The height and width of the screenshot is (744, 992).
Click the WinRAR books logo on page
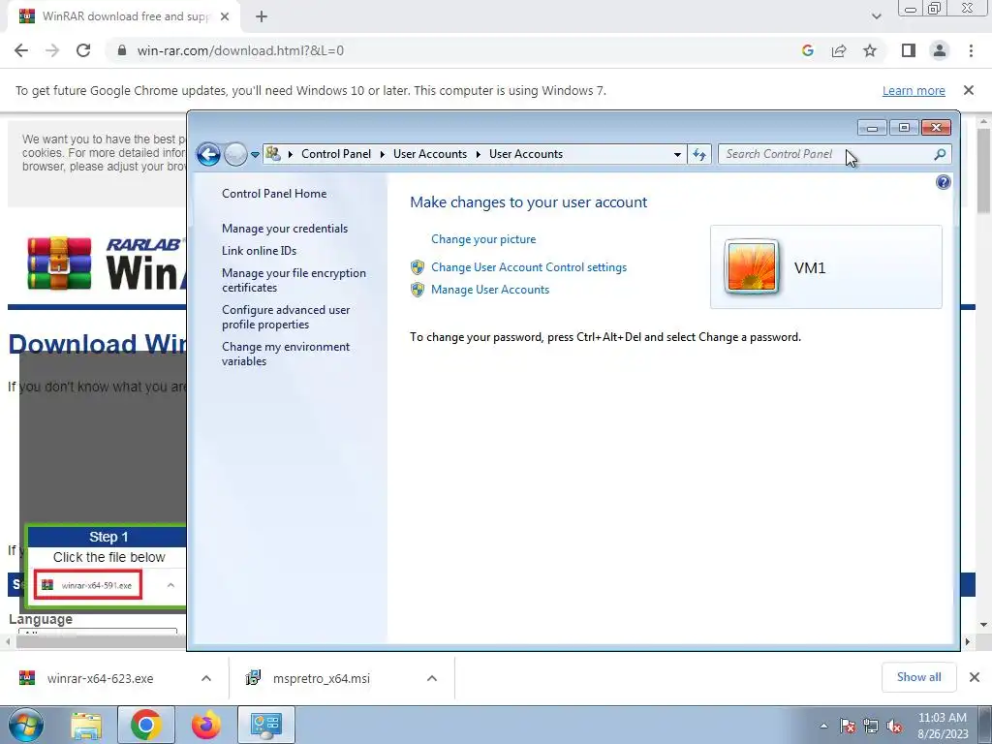59,263
